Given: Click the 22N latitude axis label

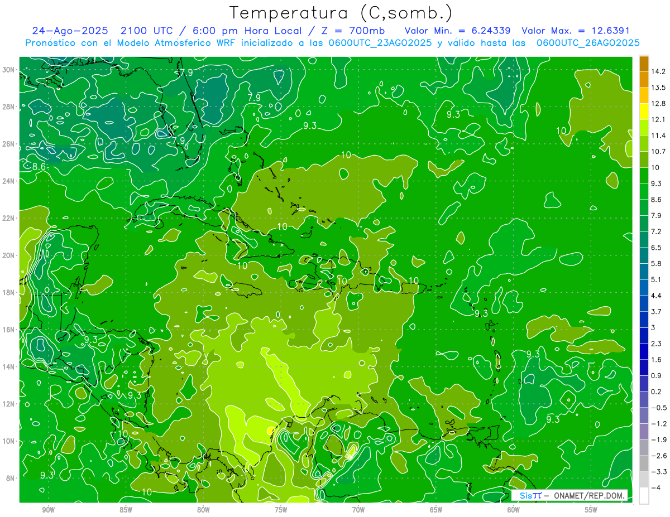Looking at the screenshot, I should (x=9, y=218).
